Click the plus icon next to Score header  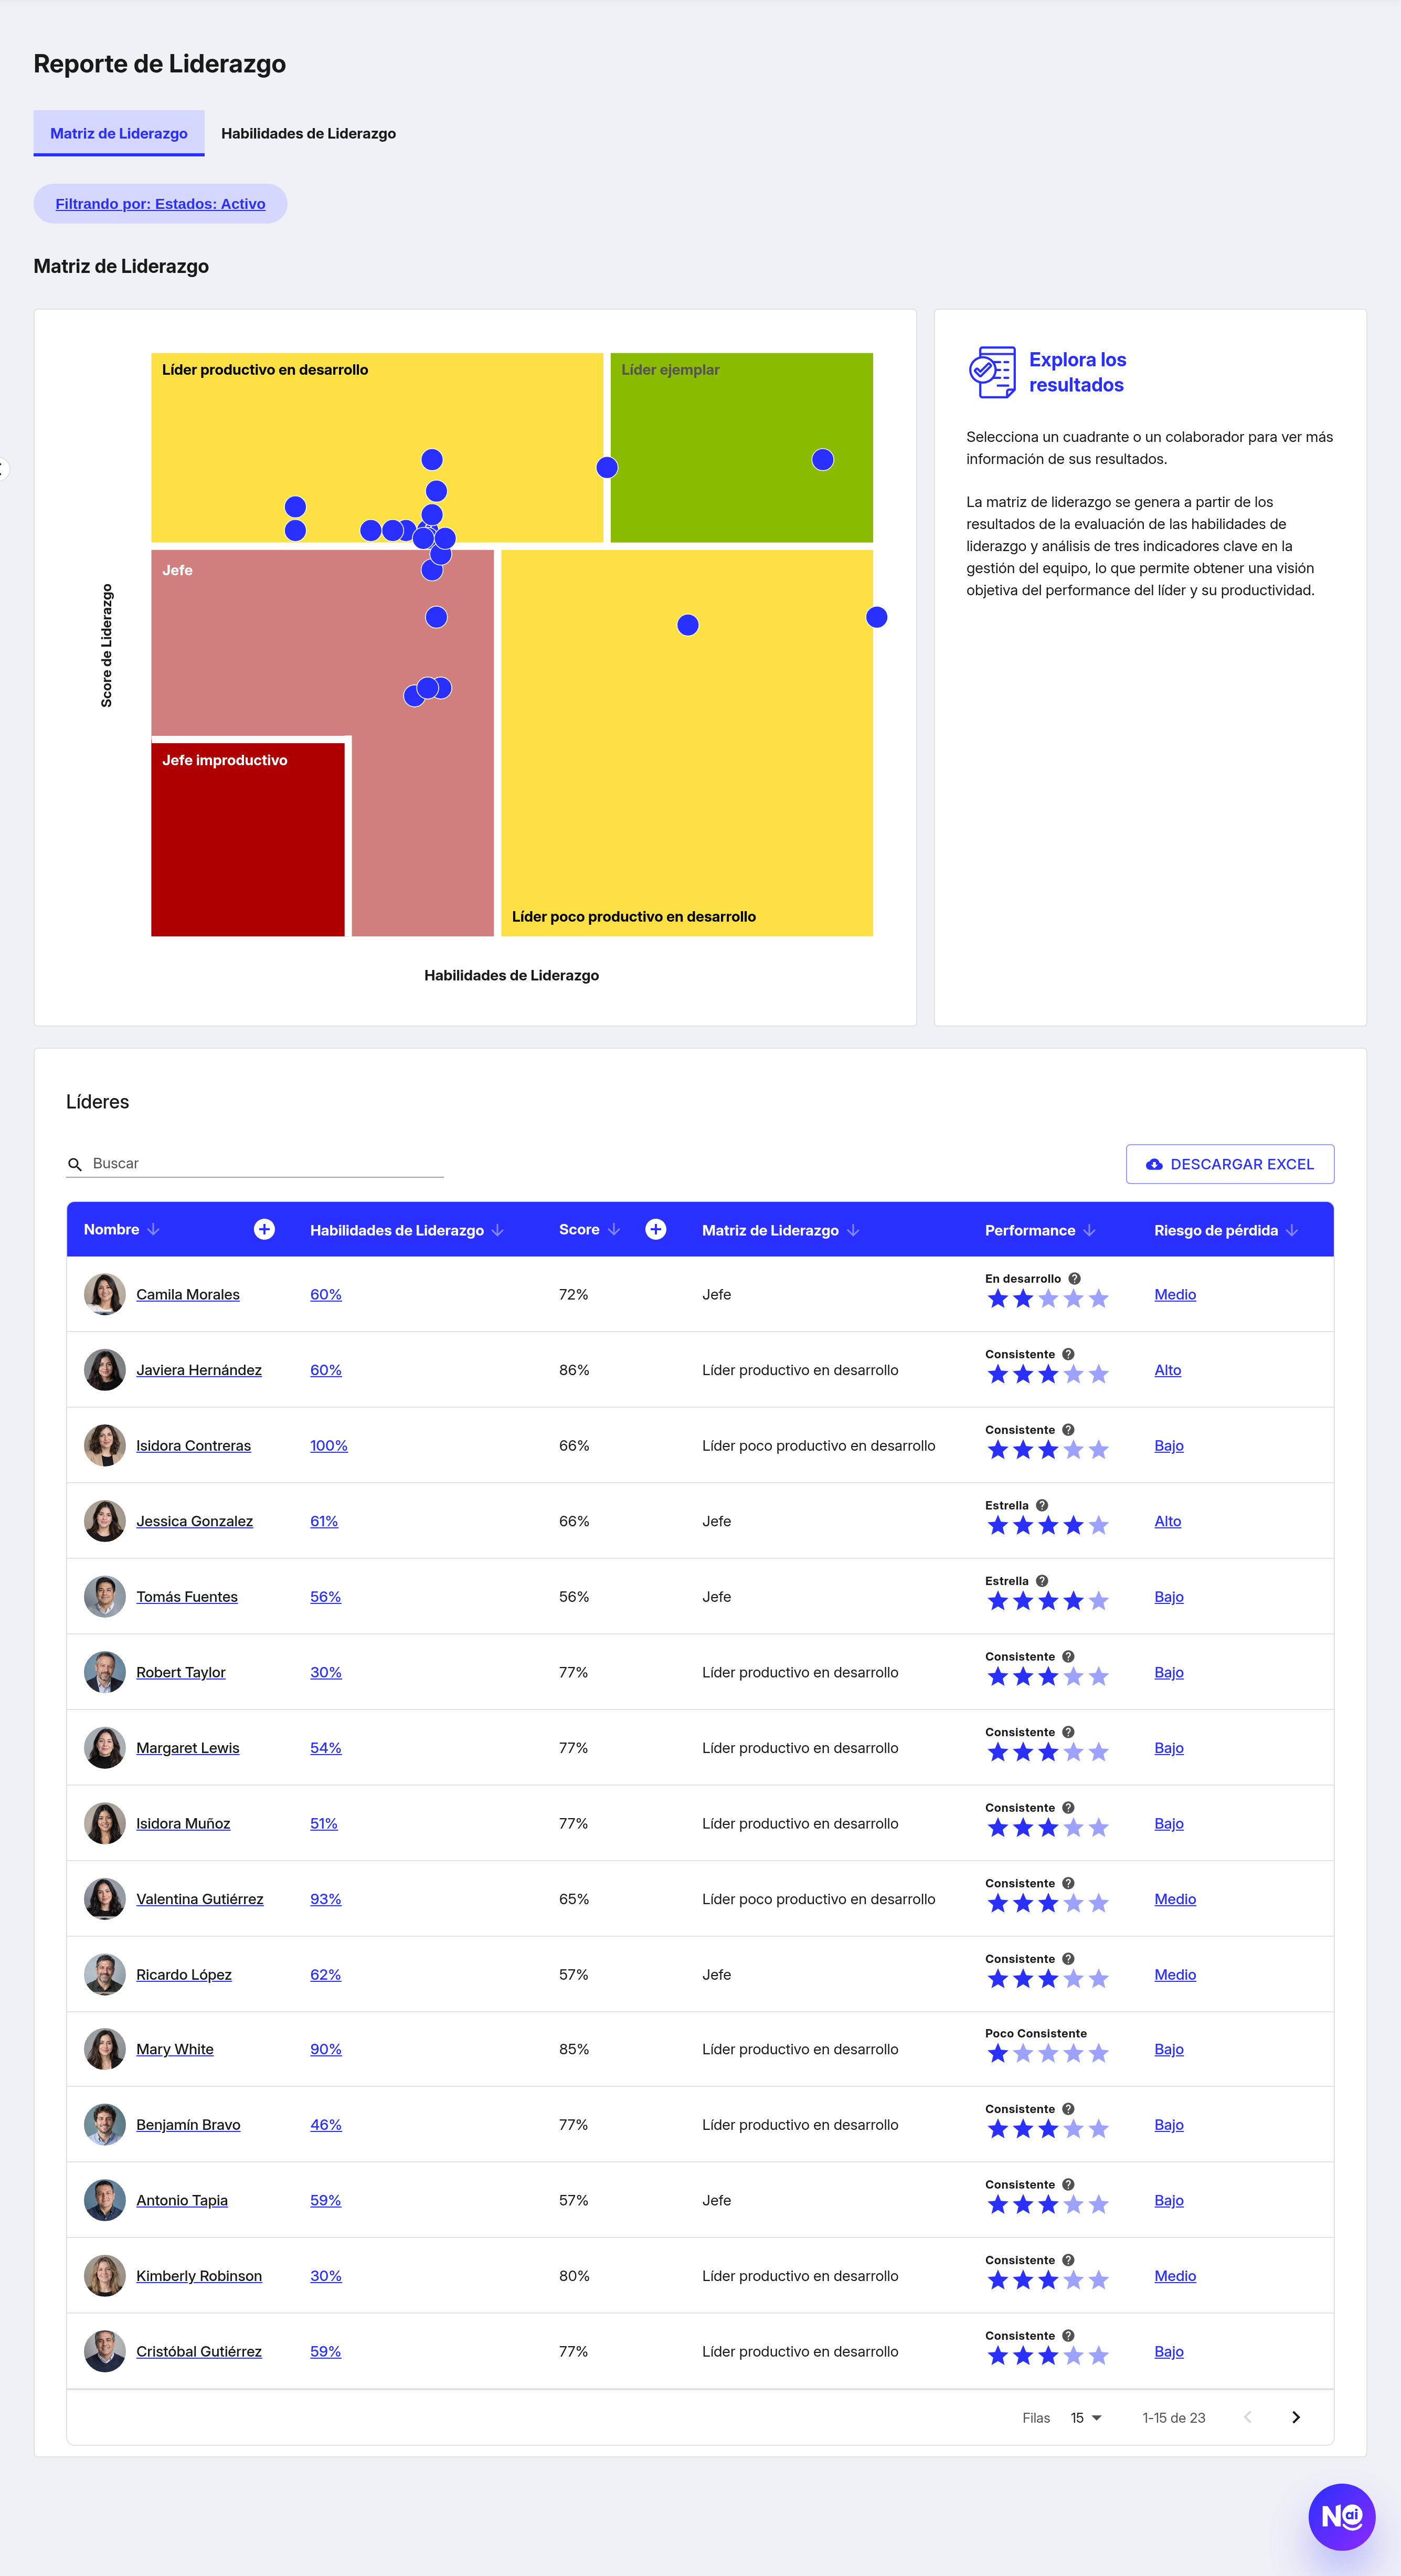(x=656, y=1229)
